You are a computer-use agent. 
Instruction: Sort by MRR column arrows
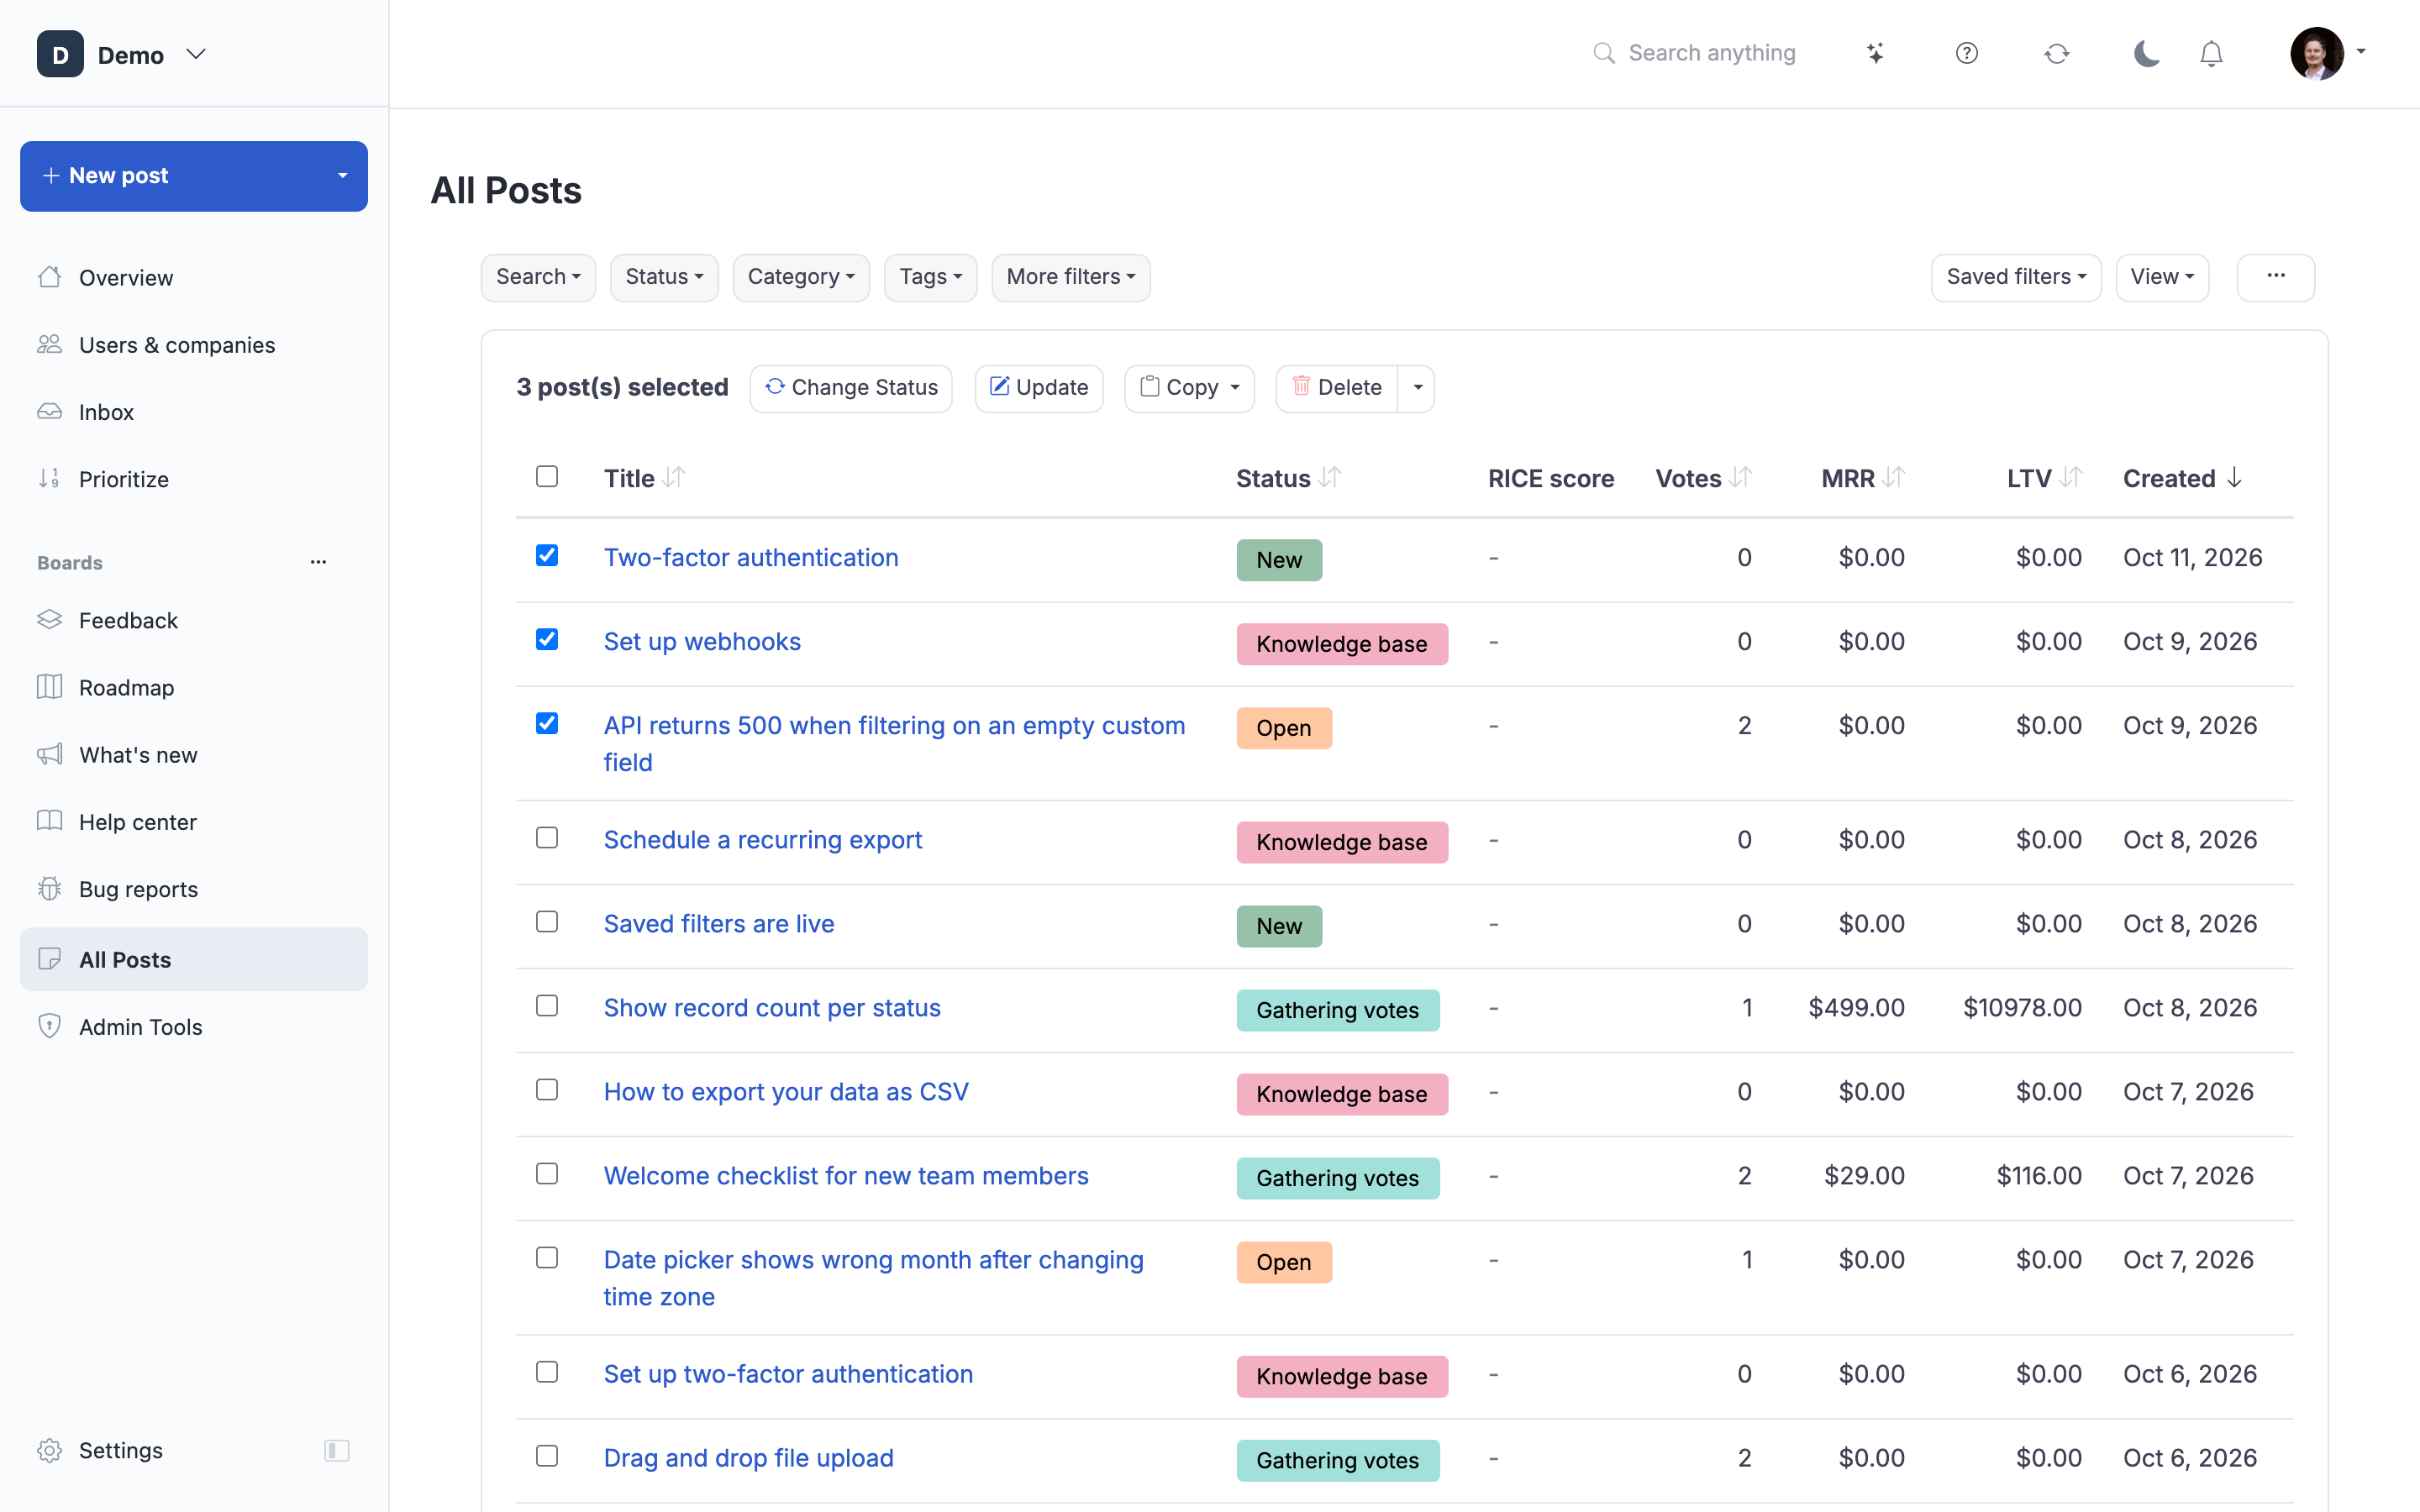click(1893, 478)
